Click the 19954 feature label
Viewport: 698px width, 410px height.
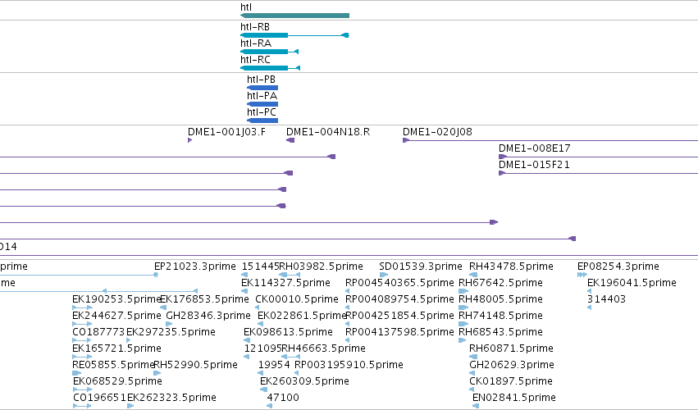[274, 366]
